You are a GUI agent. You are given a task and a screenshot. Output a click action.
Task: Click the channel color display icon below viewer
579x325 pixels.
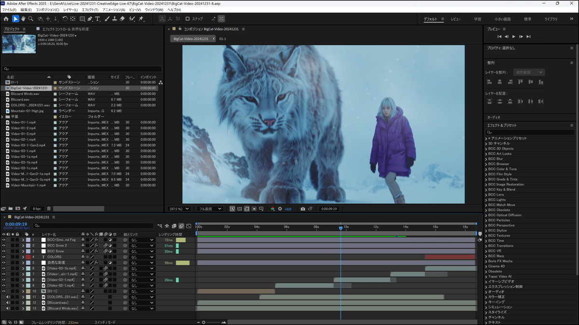(x=273, y=209)
